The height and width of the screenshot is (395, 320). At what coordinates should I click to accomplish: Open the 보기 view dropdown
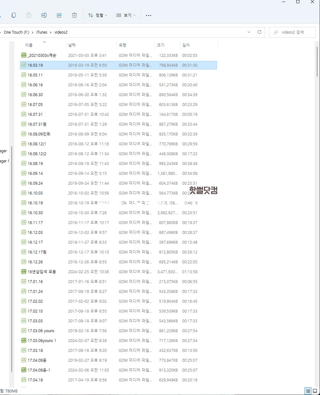click(x=126, y=15)
